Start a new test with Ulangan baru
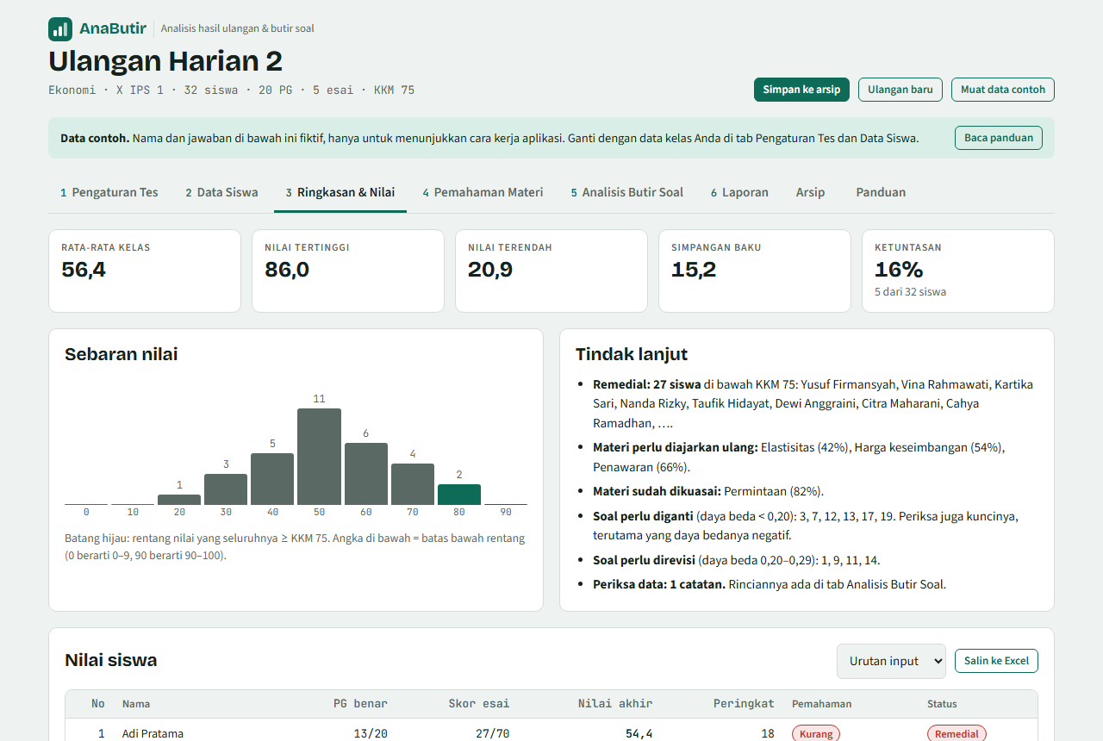Viewport: 1103px width, 741px height. pyautogui.click(x=900, y=90)
